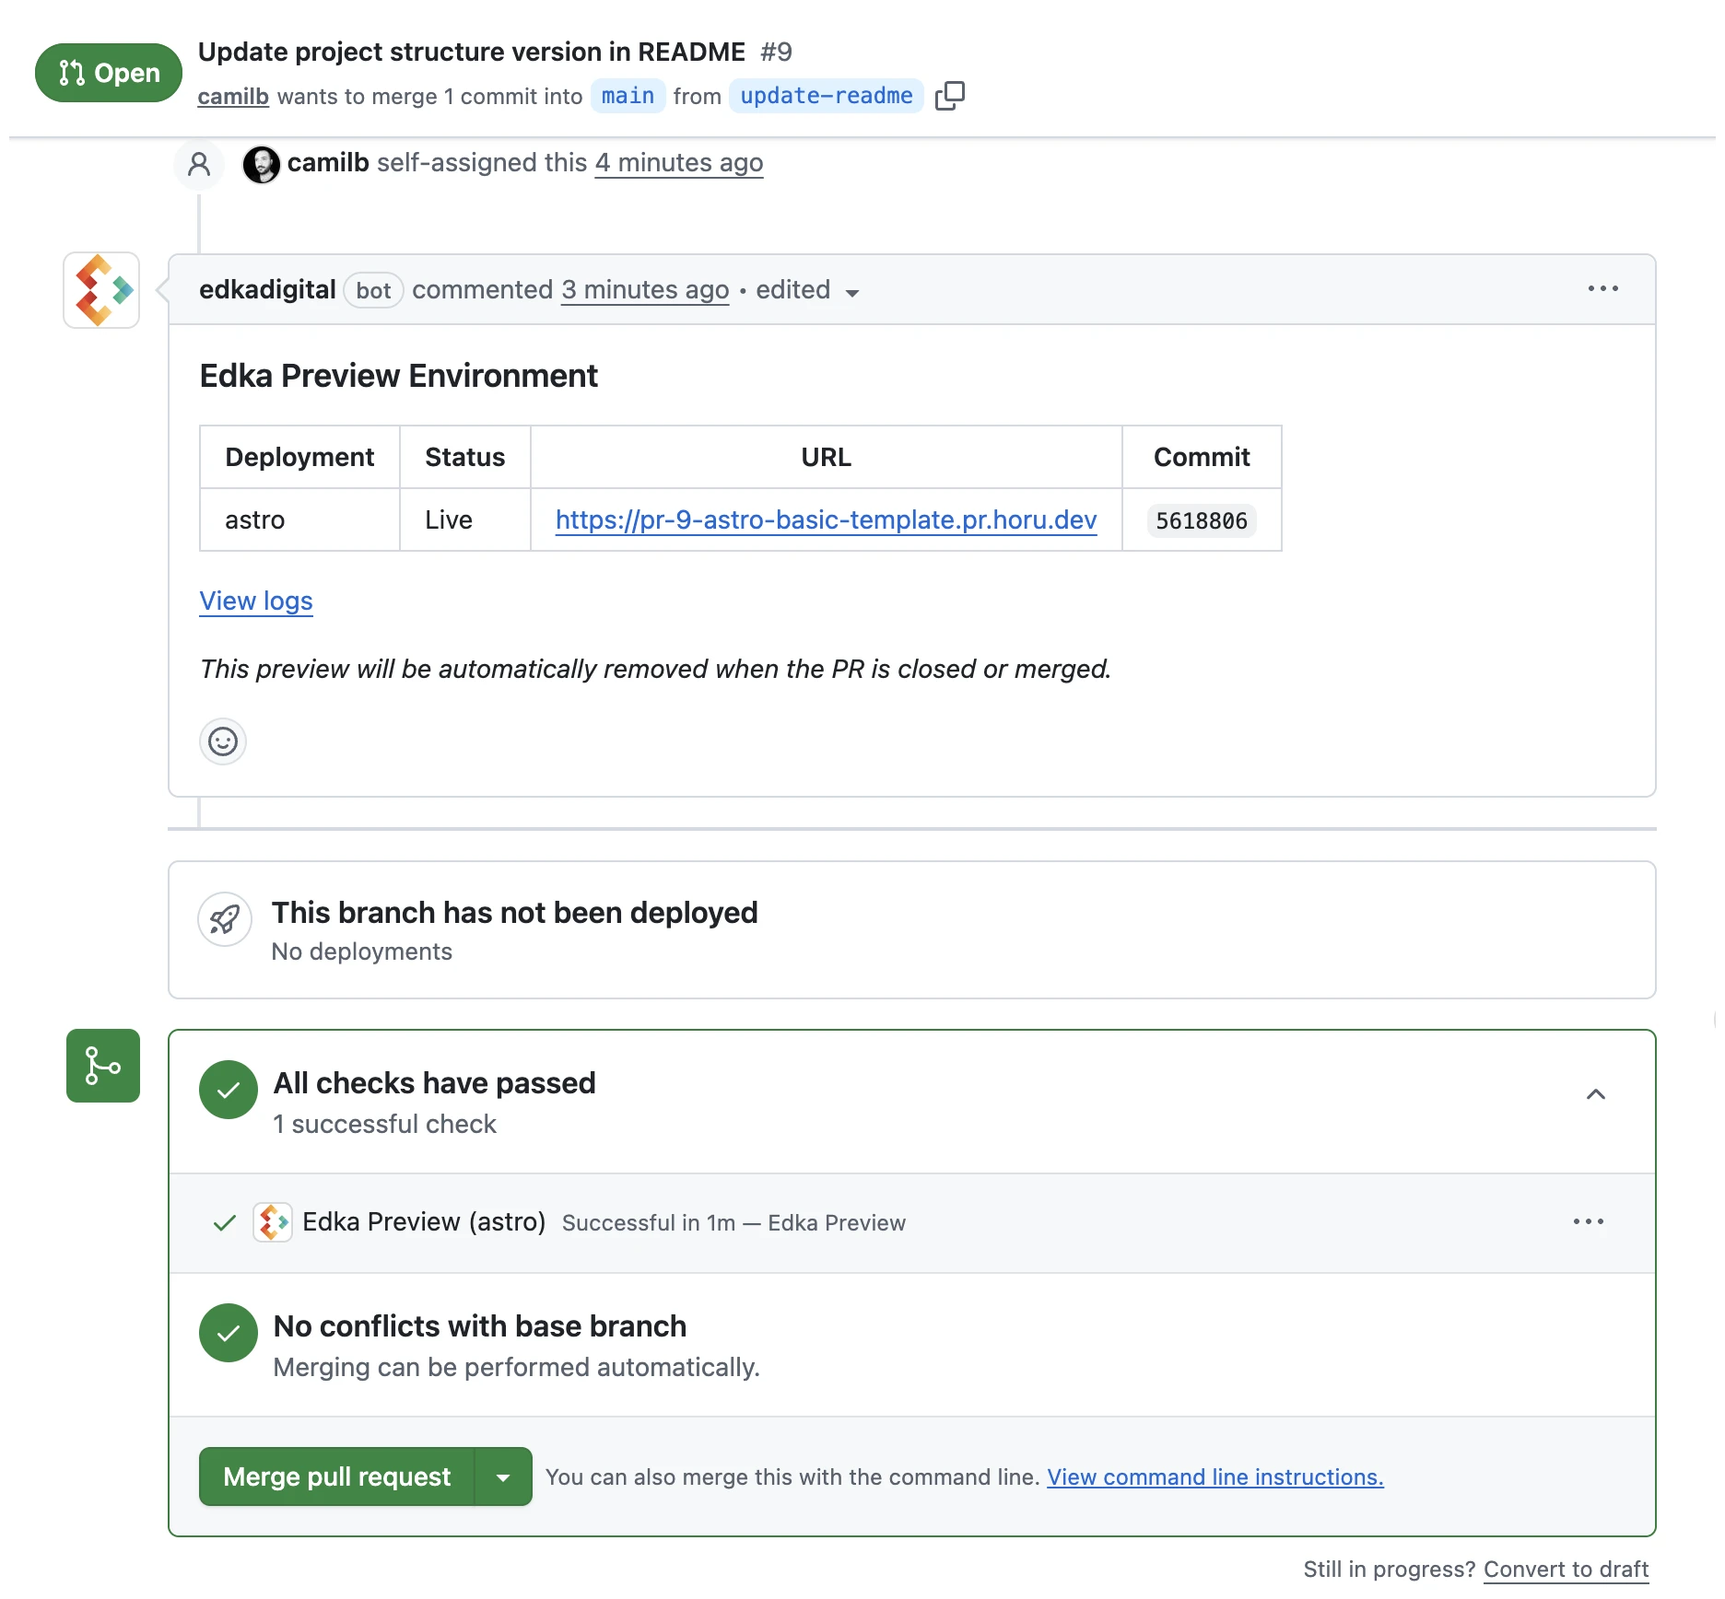Click camilb's profile avatar
This screenshot has width=1725, height=1599.
pos(261,164)
